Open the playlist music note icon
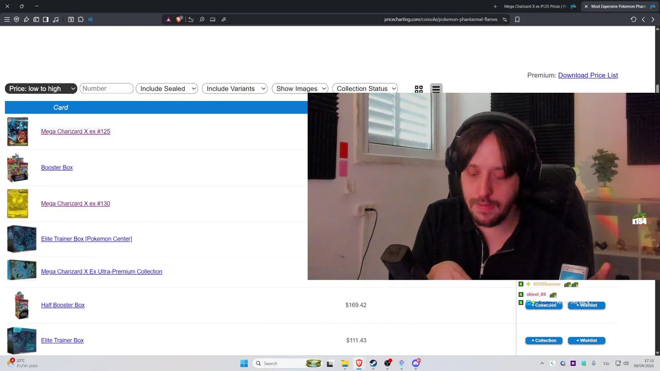This screenshot has height=371, width=660. point(56,20)
